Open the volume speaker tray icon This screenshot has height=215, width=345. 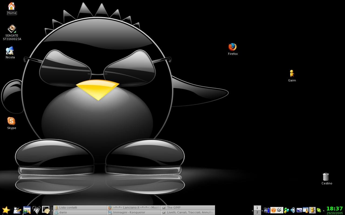(x=293, y=210)
